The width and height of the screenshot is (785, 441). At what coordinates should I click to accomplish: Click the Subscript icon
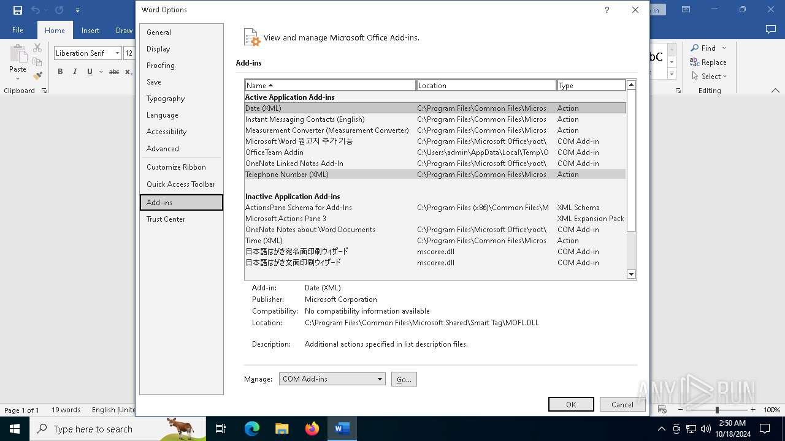pos(128,72)
